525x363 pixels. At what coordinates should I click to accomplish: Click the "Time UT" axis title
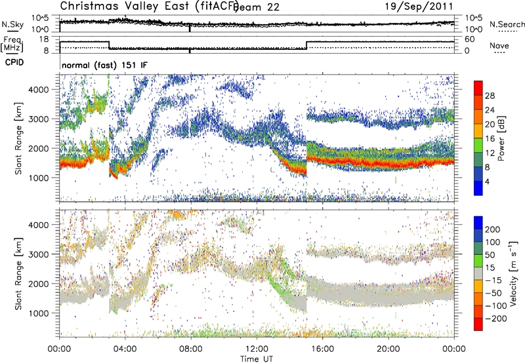pos(257,359)
